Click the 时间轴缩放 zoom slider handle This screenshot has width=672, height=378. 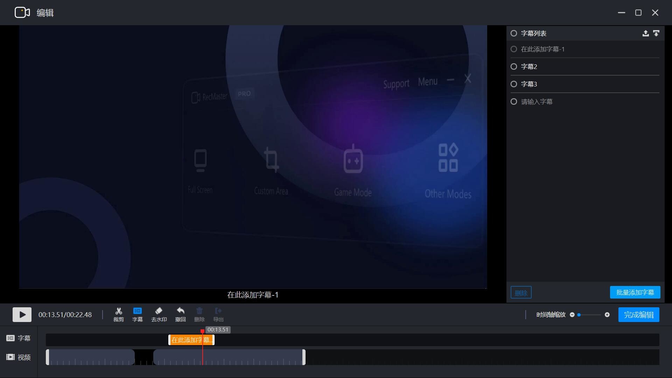pos(579,315)
